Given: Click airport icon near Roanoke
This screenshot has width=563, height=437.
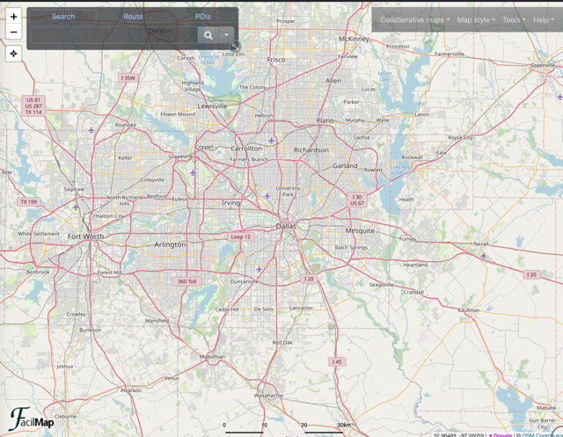Looking at the screenshot, I should 91,130.
